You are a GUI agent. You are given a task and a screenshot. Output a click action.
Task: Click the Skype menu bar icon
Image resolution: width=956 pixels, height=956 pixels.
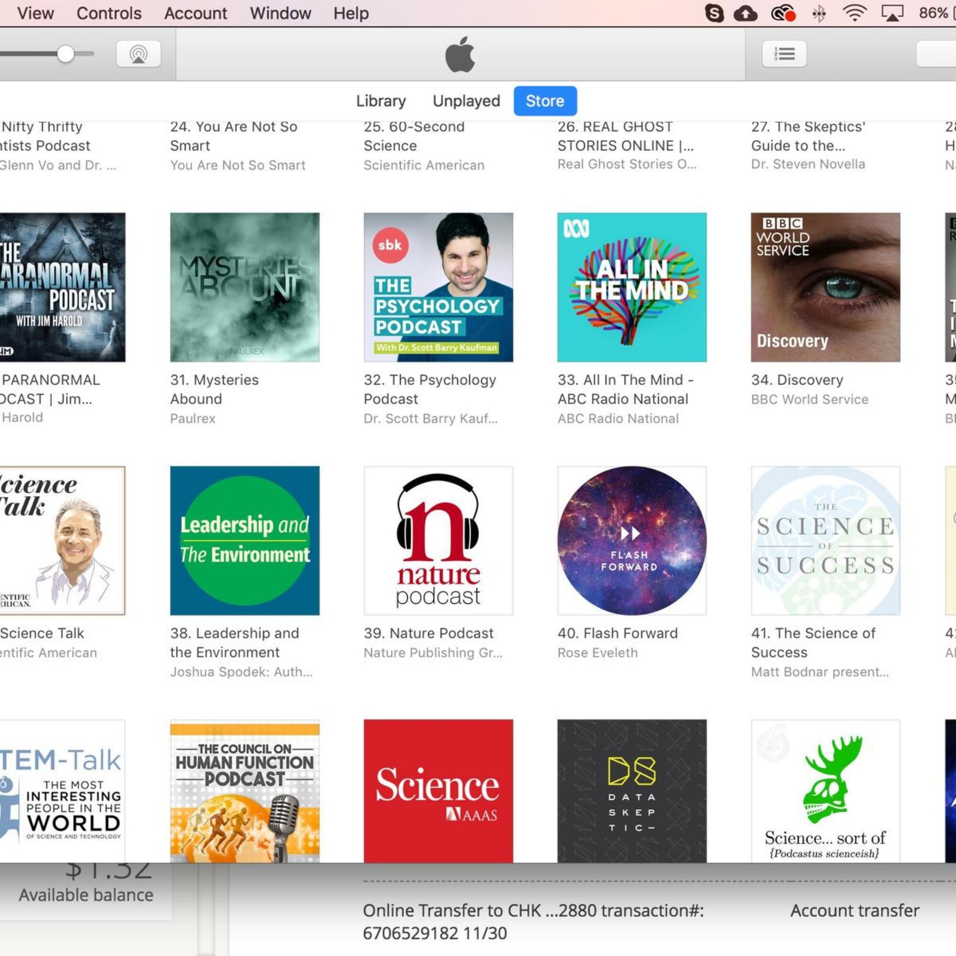click(x=714, y=13)
